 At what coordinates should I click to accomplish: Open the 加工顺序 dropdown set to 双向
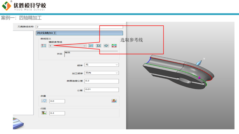102,73
